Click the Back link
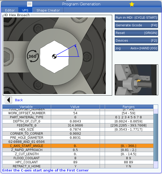Viewport: 162px width, 174px height. pos(19,100)
